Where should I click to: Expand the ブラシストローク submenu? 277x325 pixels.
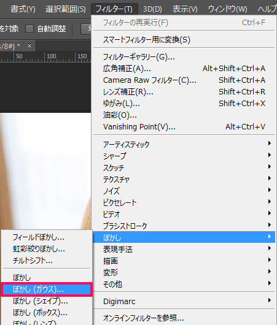184,226
